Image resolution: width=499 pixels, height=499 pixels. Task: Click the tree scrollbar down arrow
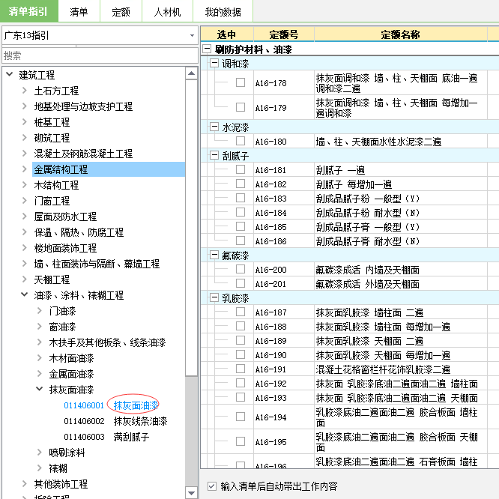(x=192, y=493)
